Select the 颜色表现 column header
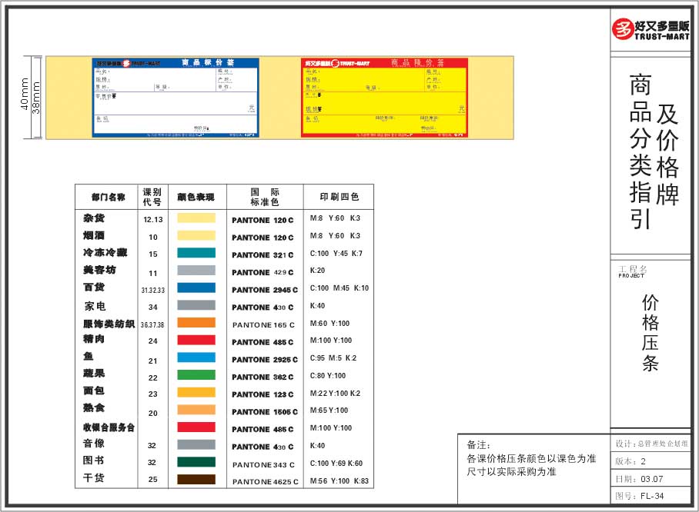This screenshot has height=512, width=699. tap(196, 197)
